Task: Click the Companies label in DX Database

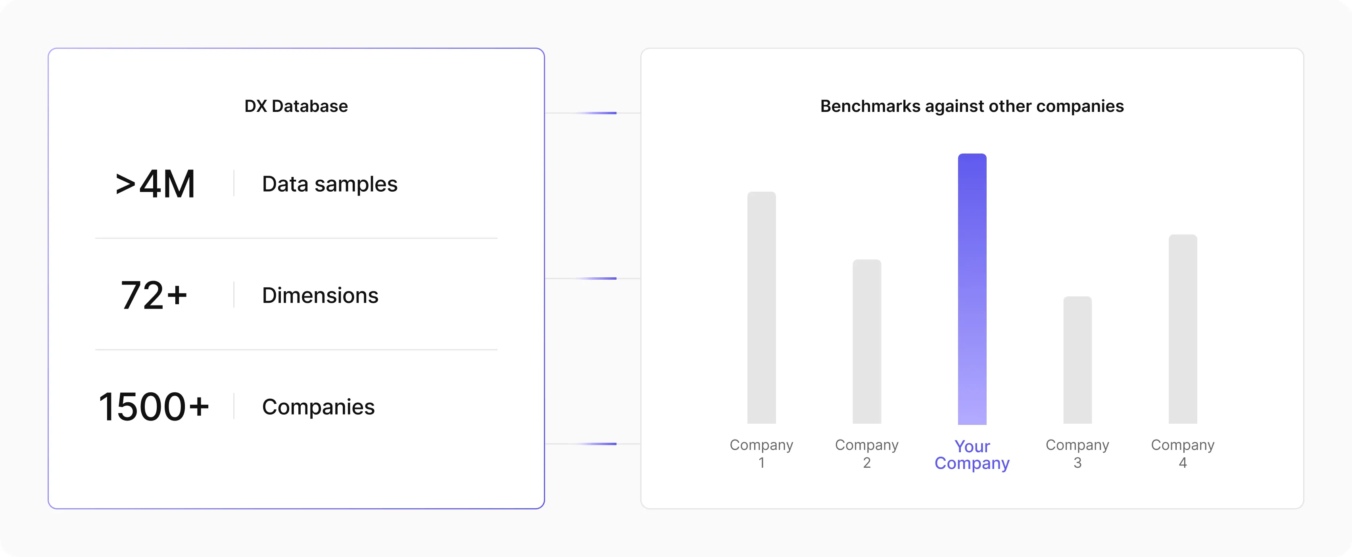Action: coord(318,407)
